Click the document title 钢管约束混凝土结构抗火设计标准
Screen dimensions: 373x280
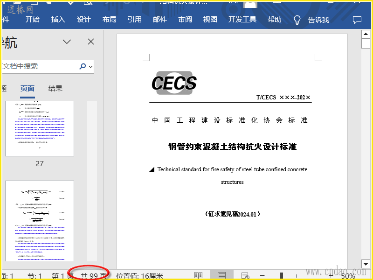coord(232,147)
